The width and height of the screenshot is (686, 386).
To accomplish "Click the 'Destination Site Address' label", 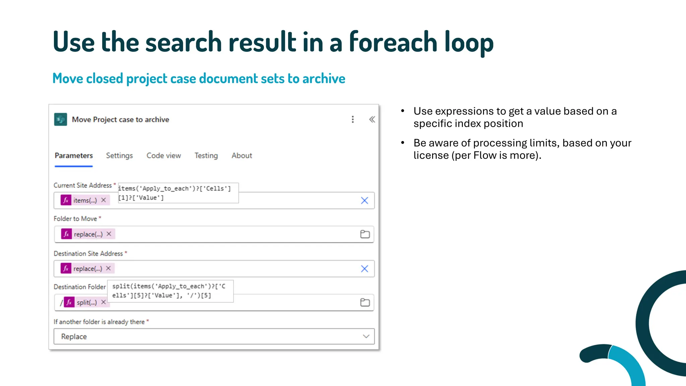I will [88, 254].
